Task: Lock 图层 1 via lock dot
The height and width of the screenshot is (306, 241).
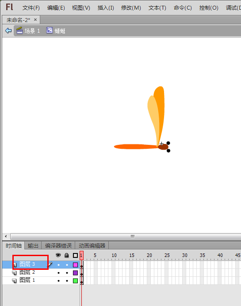Action: tap(67, 281)
